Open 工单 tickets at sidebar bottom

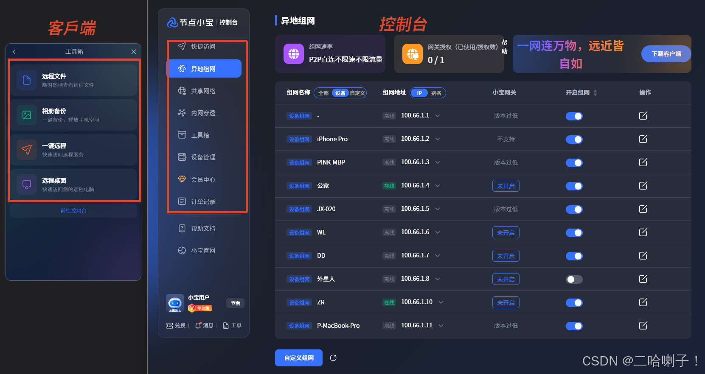click(x=232, y=325)
